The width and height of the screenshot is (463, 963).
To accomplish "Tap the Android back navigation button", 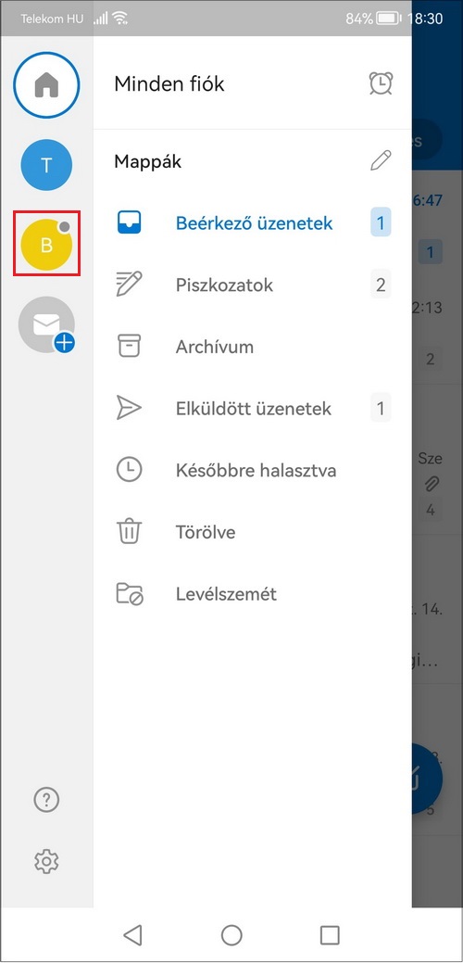I will point(132,935).
